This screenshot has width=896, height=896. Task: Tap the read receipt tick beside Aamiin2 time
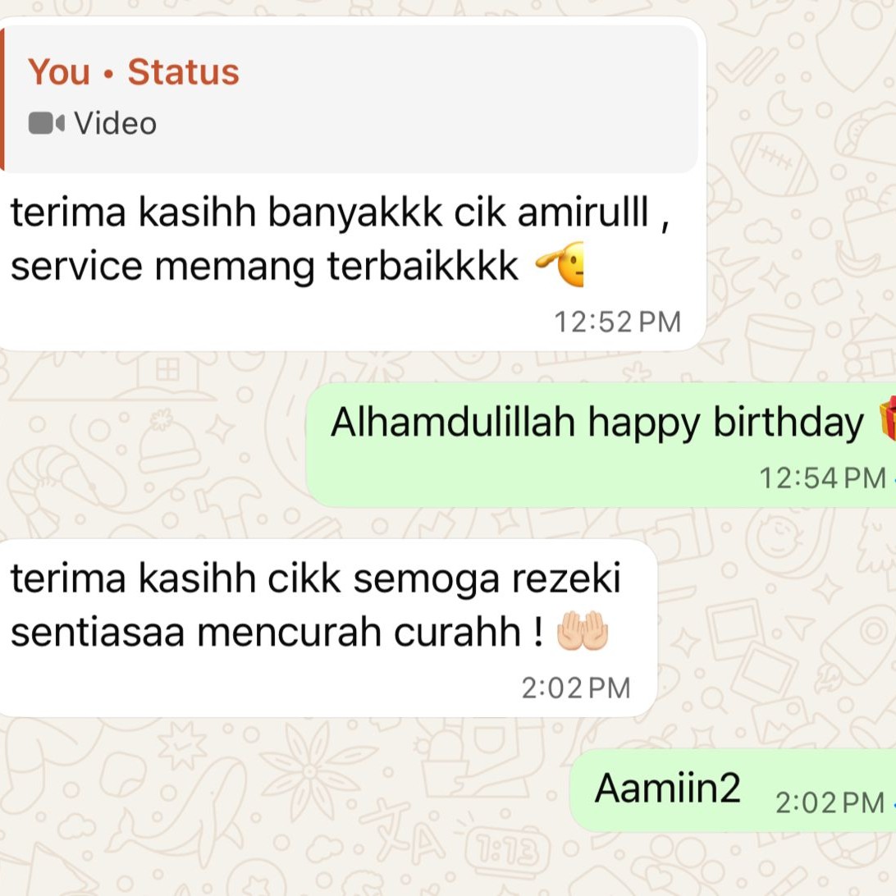(x=893, y=803)
